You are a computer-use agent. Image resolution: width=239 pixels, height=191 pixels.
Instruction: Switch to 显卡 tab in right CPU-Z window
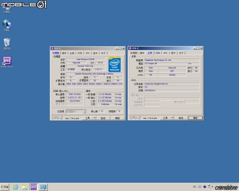[x=173, y=53]
